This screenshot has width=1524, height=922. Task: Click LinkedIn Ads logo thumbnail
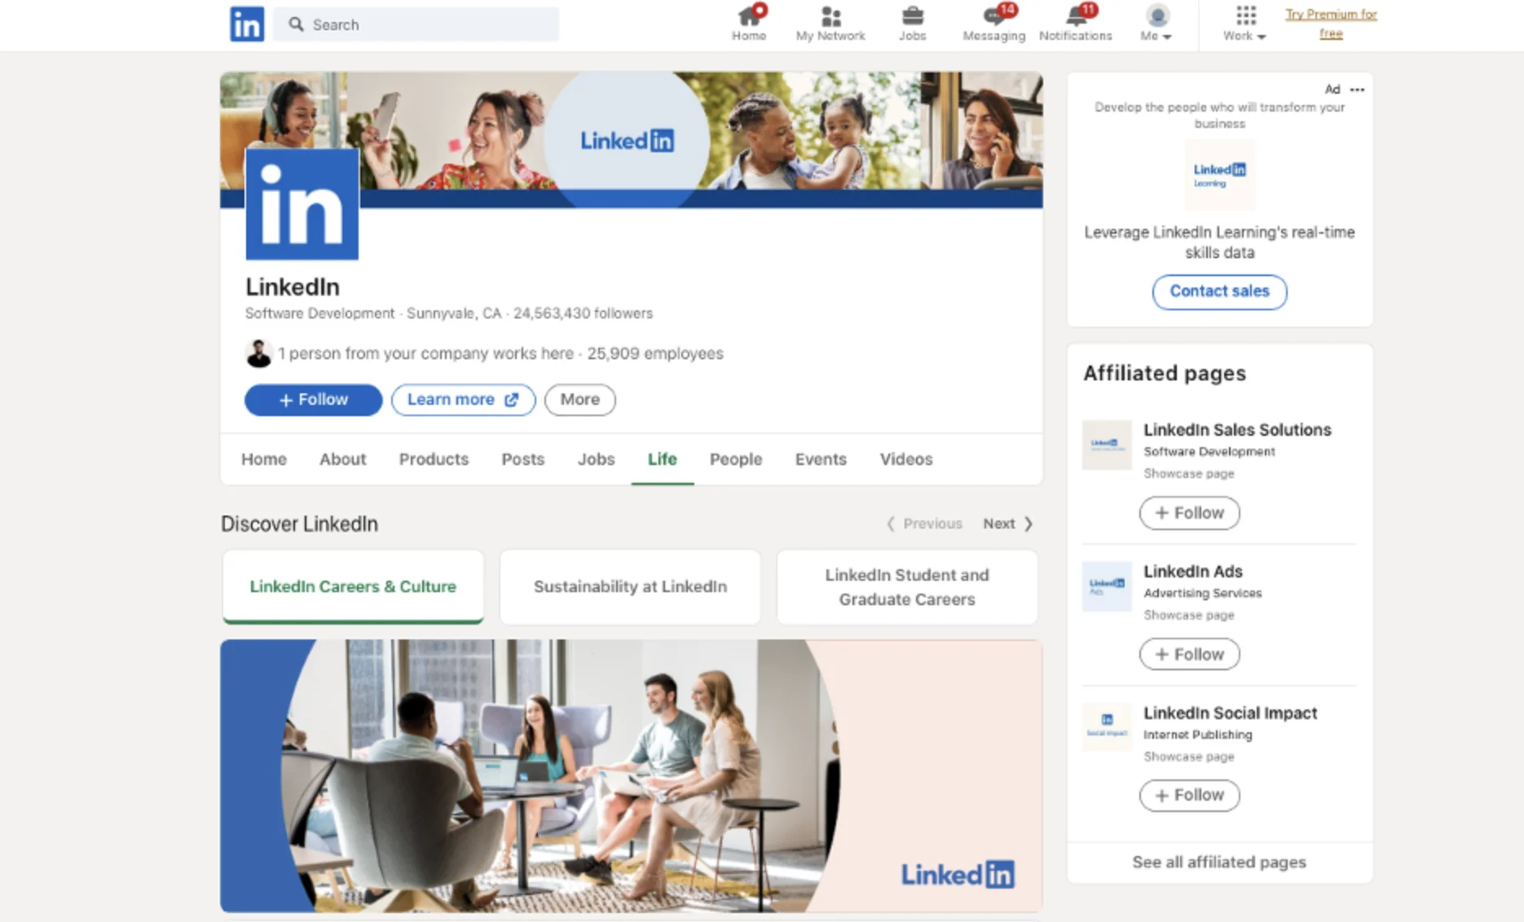1107,586
